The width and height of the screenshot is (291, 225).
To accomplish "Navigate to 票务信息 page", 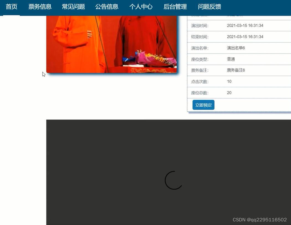I will pos(40,6).
